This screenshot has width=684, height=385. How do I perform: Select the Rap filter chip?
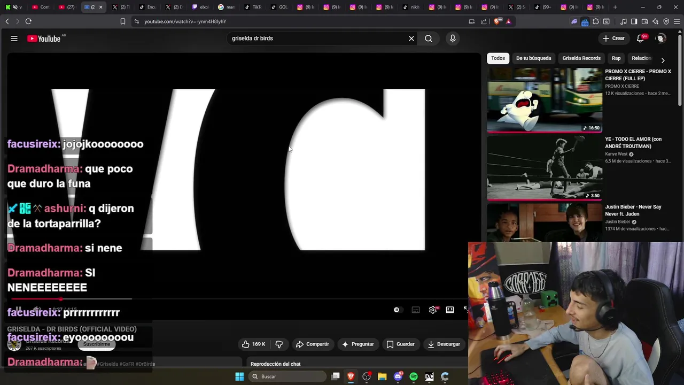point(616,58)
